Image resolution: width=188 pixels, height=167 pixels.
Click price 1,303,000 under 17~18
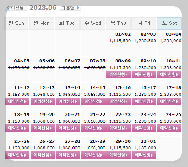click(x=170, y=95)
